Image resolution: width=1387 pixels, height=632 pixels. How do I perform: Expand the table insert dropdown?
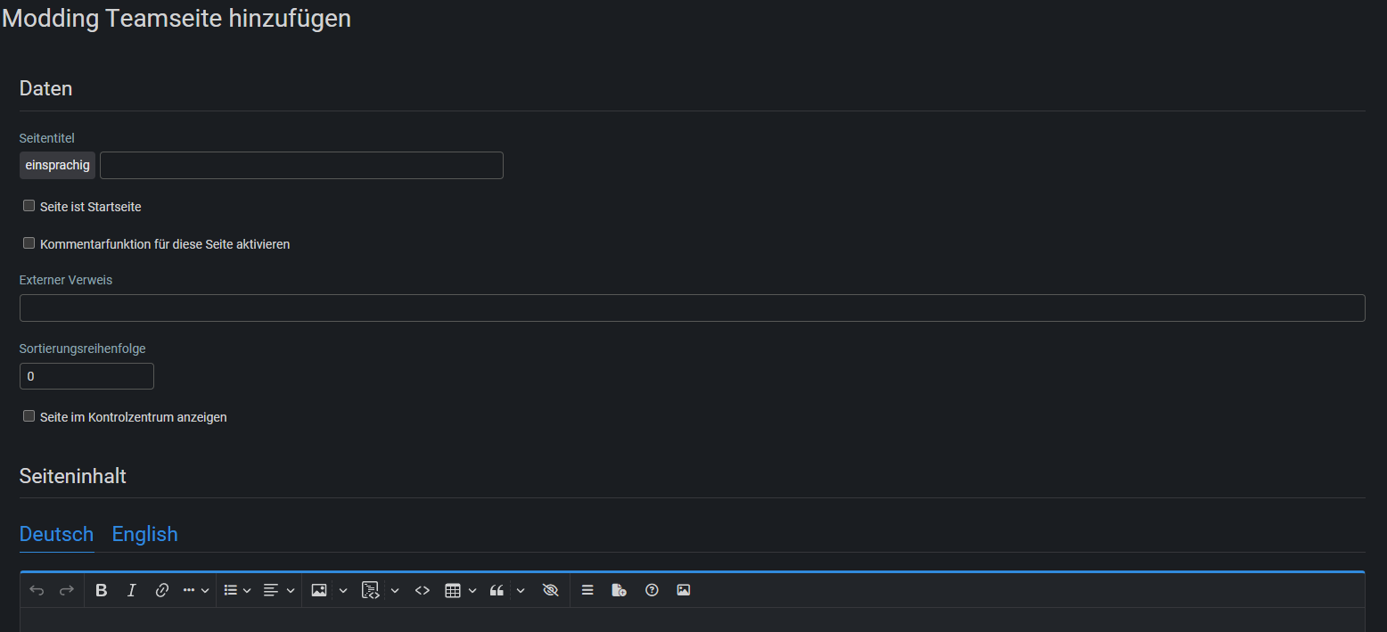click(461, 590)
